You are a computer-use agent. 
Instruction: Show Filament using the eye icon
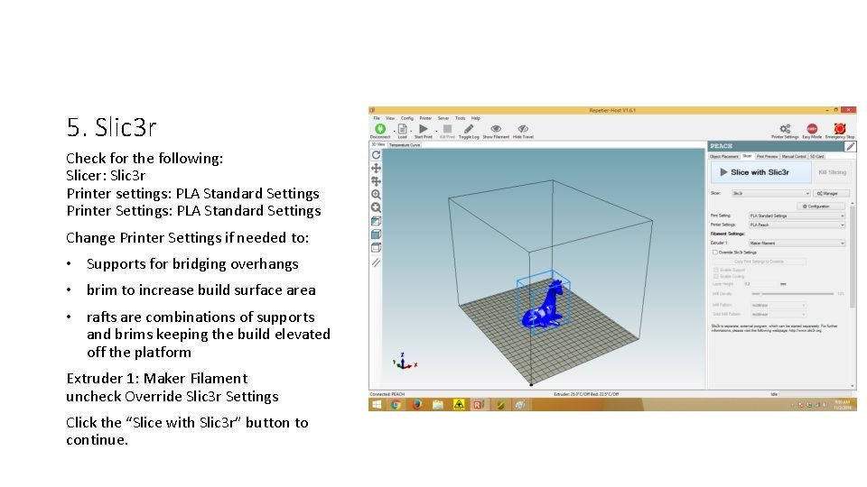click(x=496, y=129)
